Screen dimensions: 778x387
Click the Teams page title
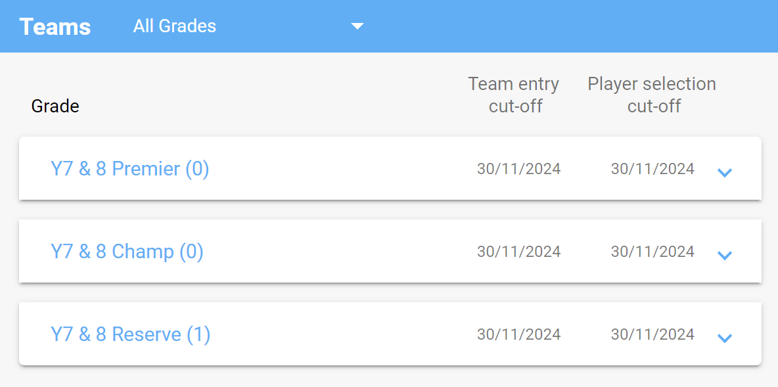pyautogui.click(x=55, y=26)
